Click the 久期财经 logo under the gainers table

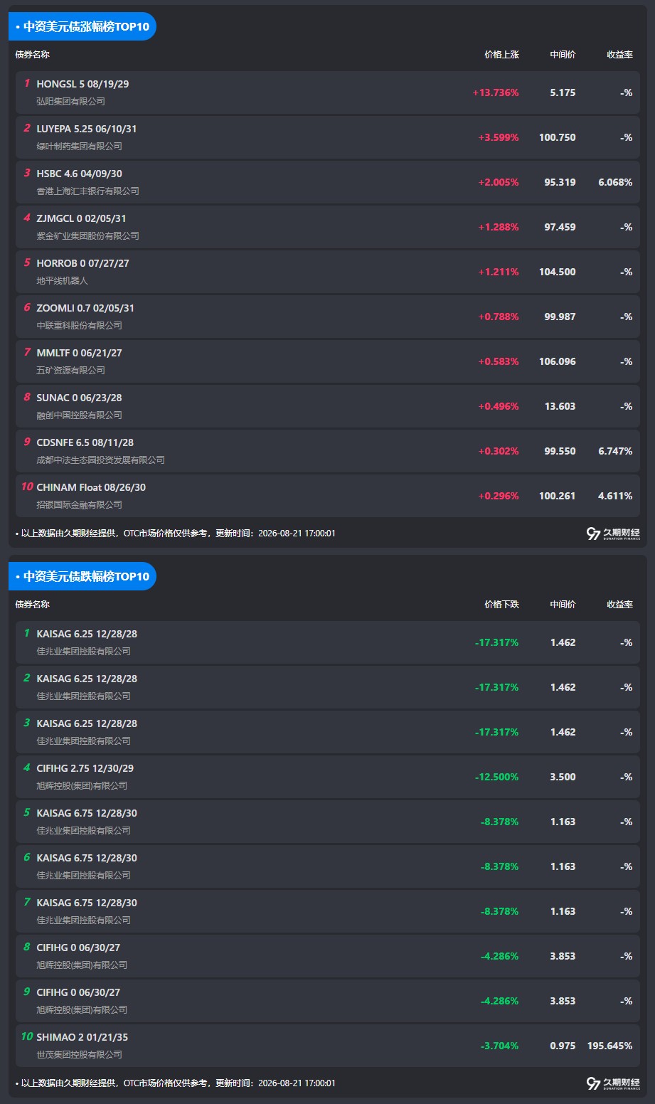click(x=613, y=534)
